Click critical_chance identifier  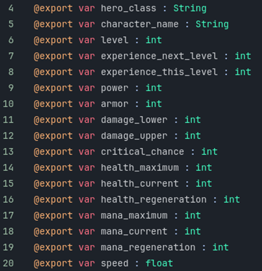click(x=143, y=152)
